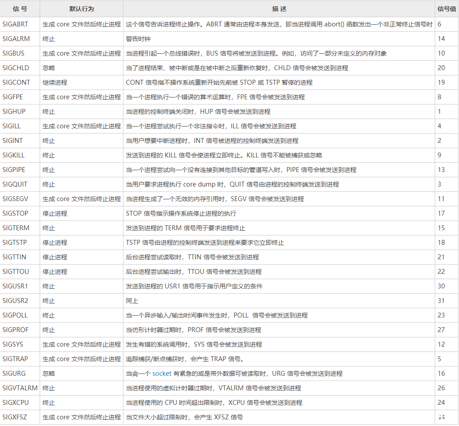
Task: Click 忽略 default behavior in the SIGCHLD row
Action: point(49,68)
